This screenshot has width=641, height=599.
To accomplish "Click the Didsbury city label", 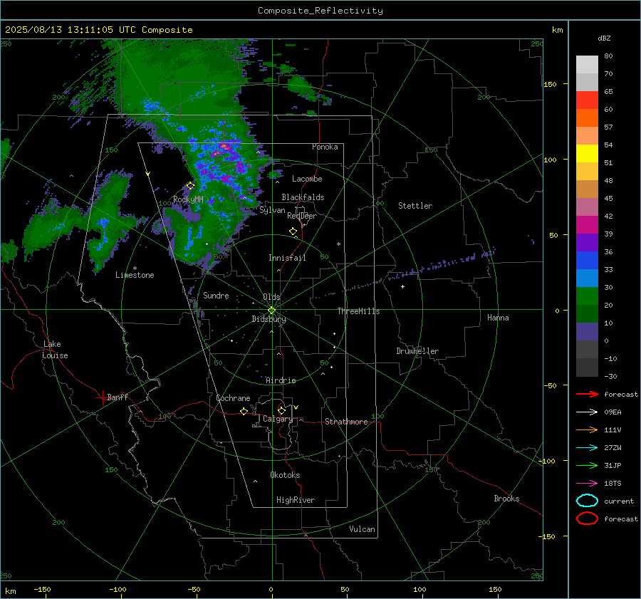I will tap(269, 319).
